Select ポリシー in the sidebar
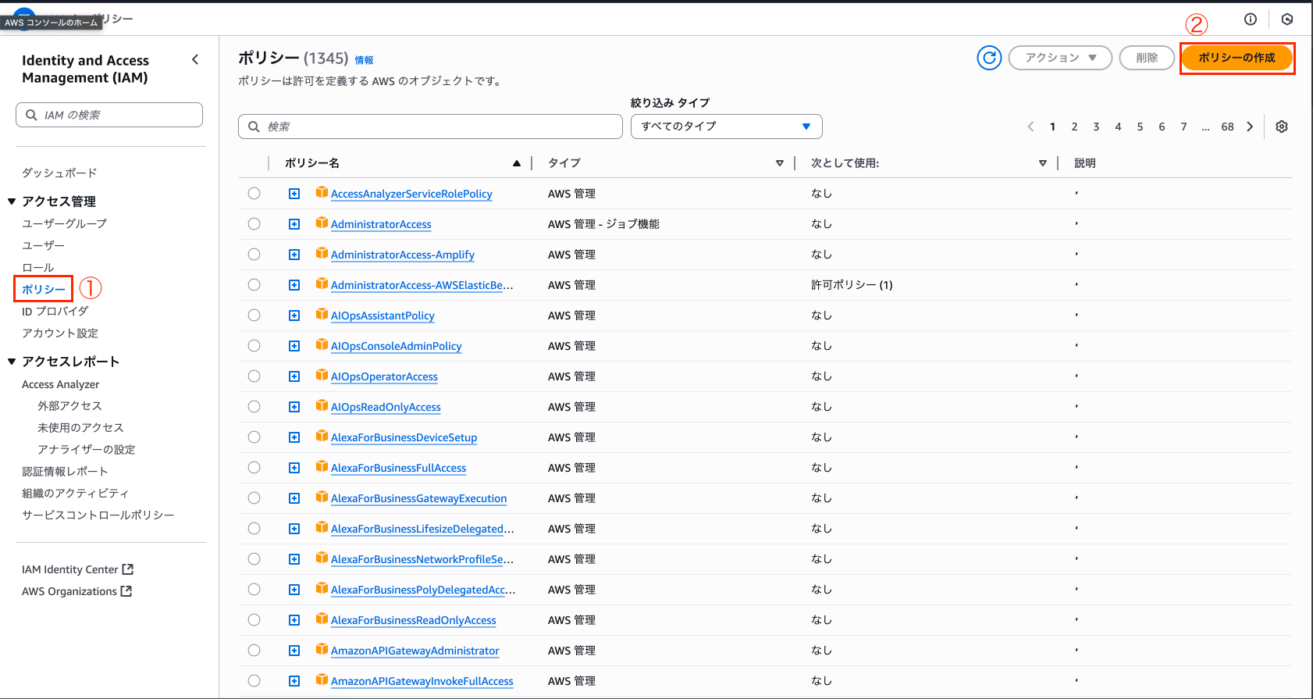The width and height of the screenshot is (1313, 699). pyautogui.click(x=44, y=289)
